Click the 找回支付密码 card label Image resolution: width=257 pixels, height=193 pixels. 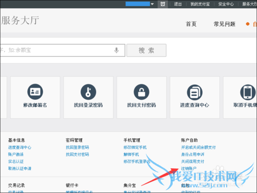click(x=141, y=105)
